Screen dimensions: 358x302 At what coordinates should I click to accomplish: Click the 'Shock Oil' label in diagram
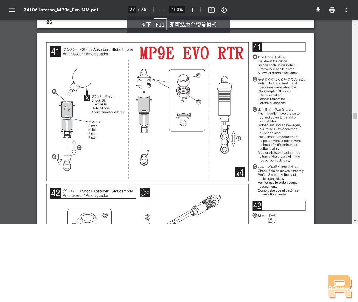[98, 100]
